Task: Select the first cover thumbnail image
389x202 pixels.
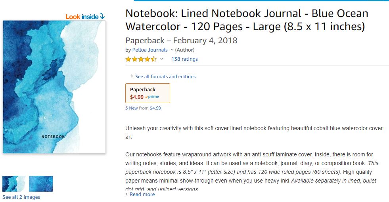Action: click(14, 184)
